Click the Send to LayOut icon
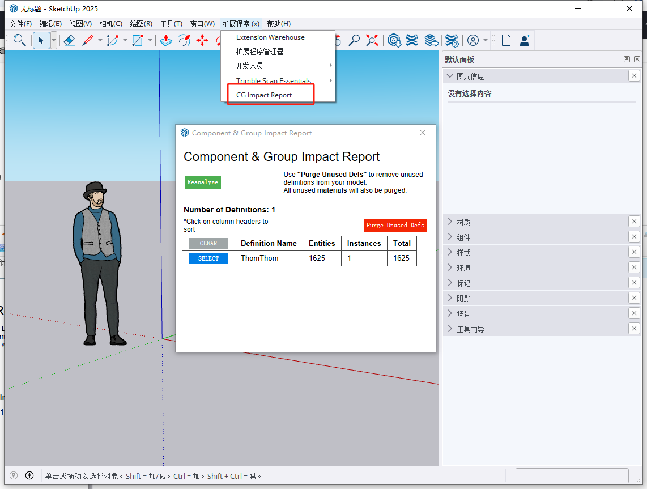This screenshot has height=489, width=647. (x=431, y=40)
